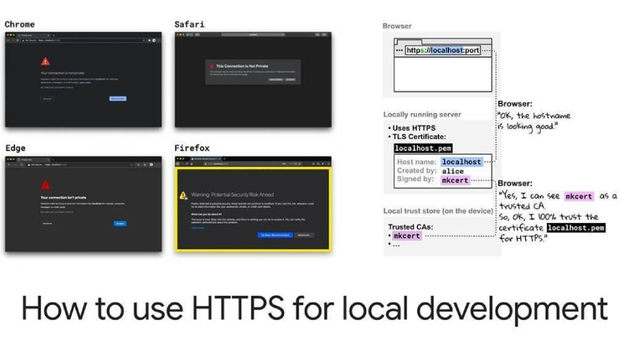The height and width of the screenshot is (352, 628).
Task: Click 'Learn more' link in Chrome warning
Action: coord(85,82)
